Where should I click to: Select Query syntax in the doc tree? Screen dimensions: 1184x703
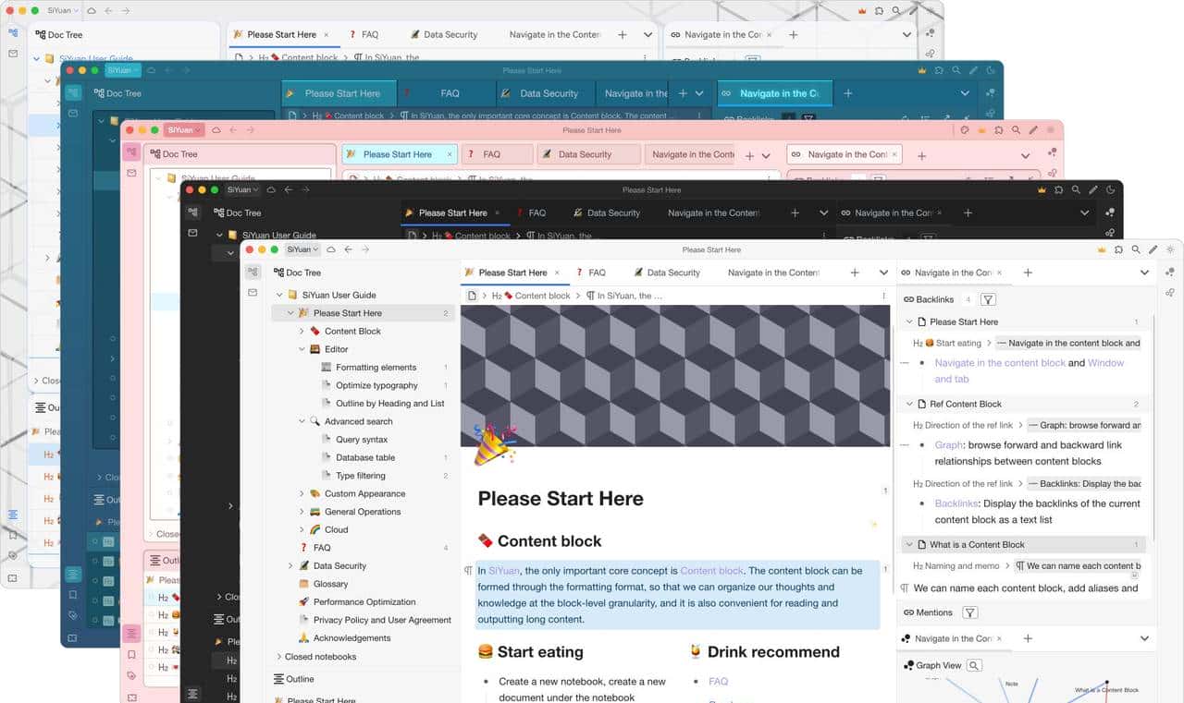362,440
